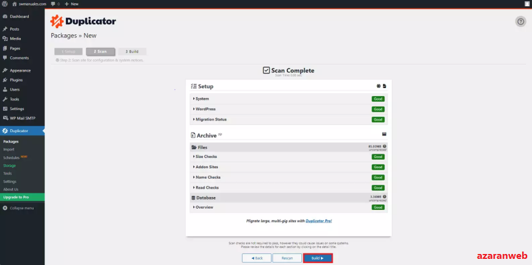Screen dimensions: 532x265
Task: Click the Good badge for System
Action: 378,99
